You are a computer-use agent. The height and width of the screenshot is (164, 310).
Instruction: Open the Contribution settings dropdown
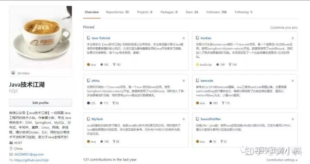[282, 160]
